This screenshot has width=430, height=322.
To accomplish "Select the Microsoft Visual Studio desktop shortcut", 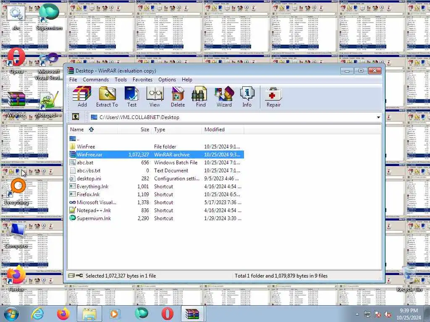I will click(49, 67).
